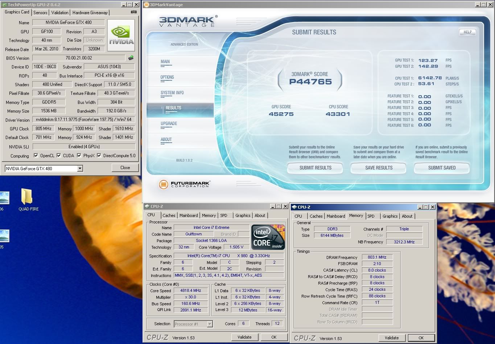Image resolution: width=495 pixels, height=344 pixels.
Task: Open the Graphics tab in right CPU-Z
Action: point(390,216)
